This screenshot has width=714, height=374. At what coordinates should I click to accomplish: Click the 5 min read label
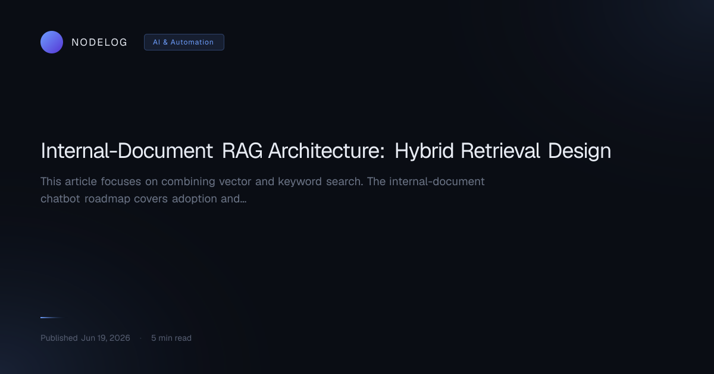tap(171, 338)
